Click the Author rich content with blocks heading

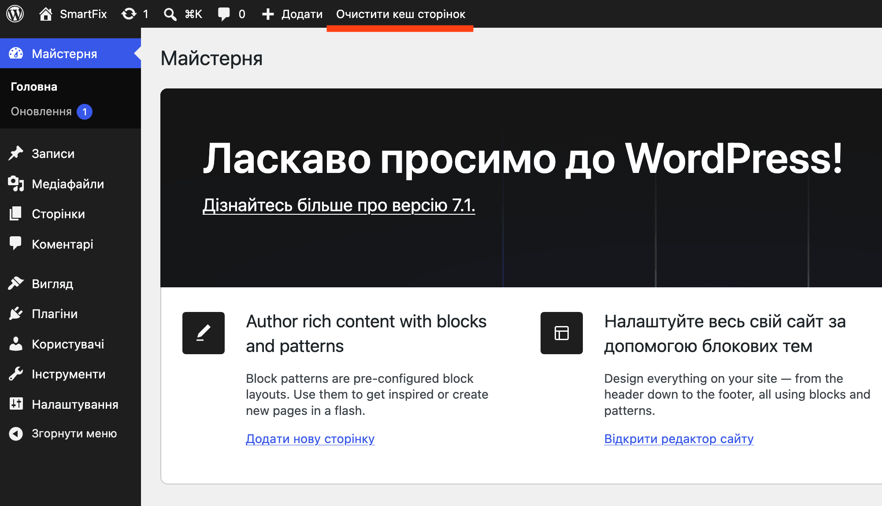[366, 334]
